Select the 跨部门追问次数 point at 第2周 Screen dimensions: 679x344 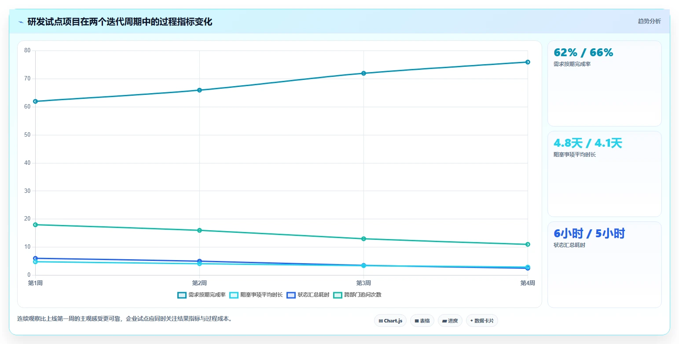[x=199, y=230]
